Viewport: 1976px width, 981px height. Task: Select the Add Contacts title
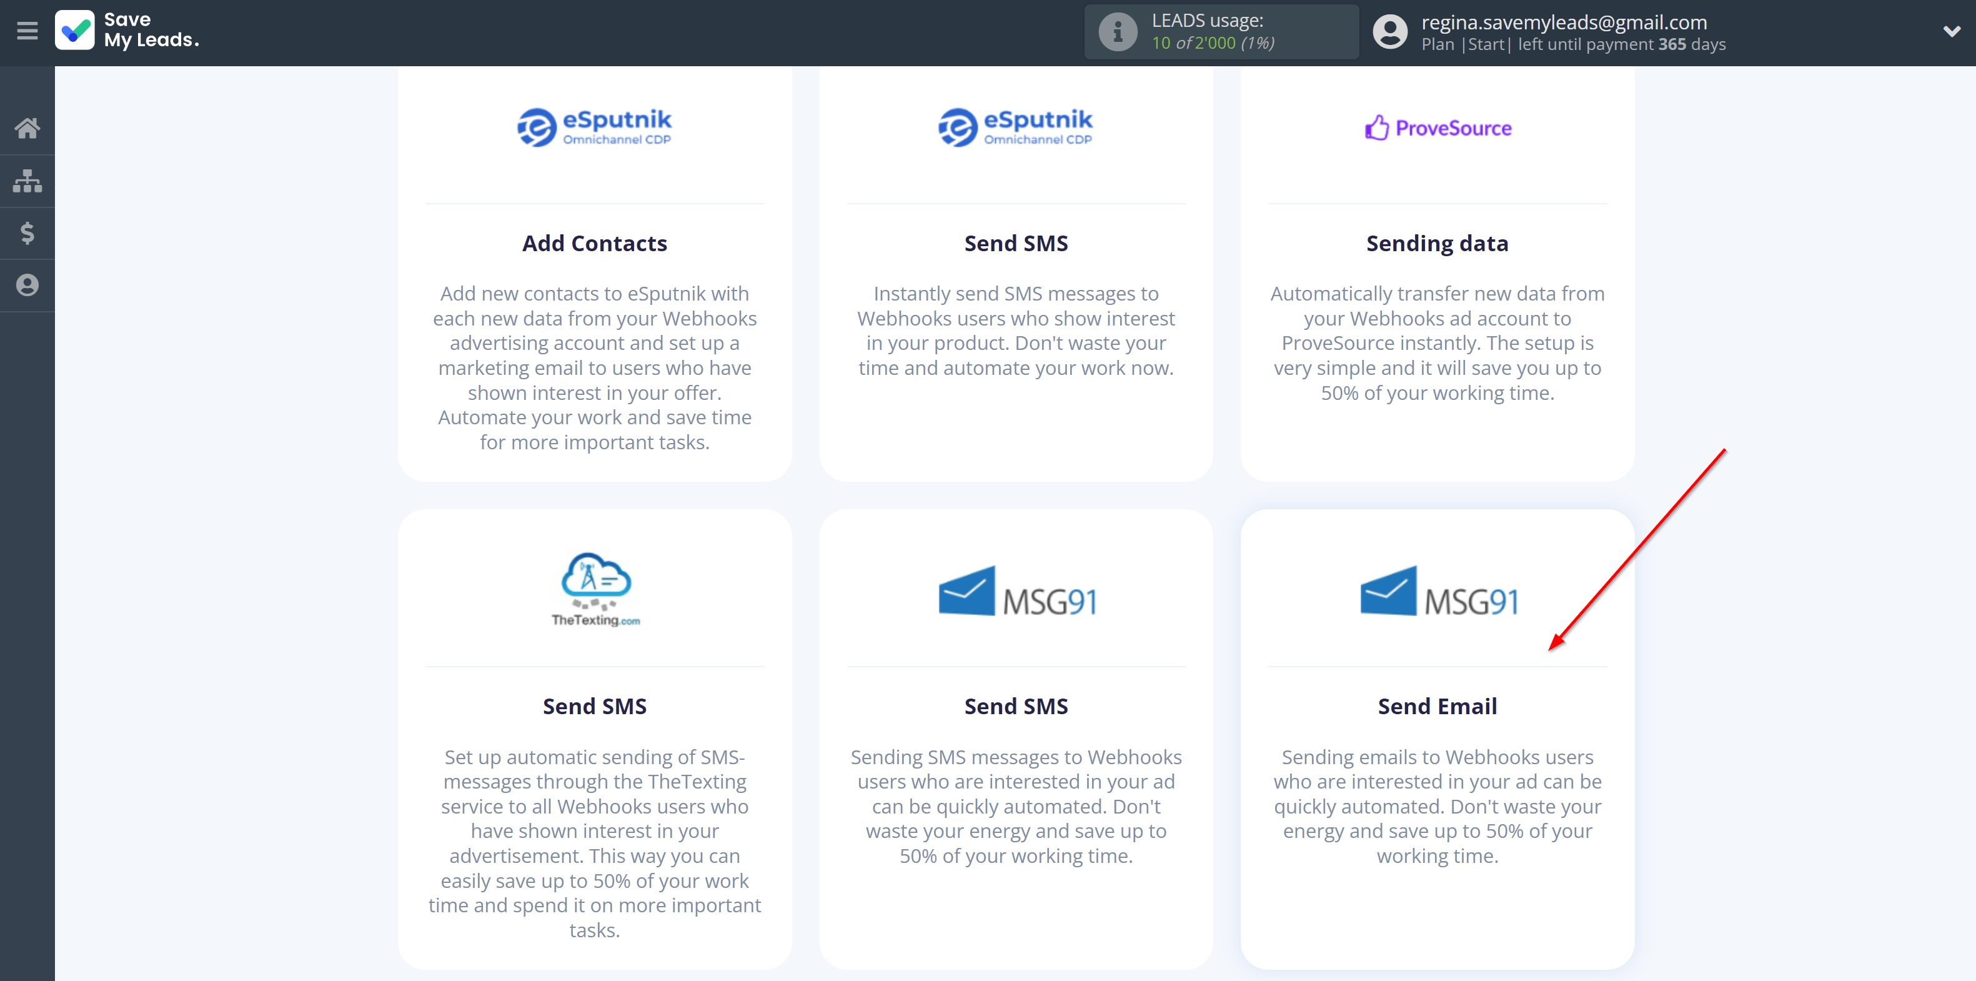pos(595,243)
